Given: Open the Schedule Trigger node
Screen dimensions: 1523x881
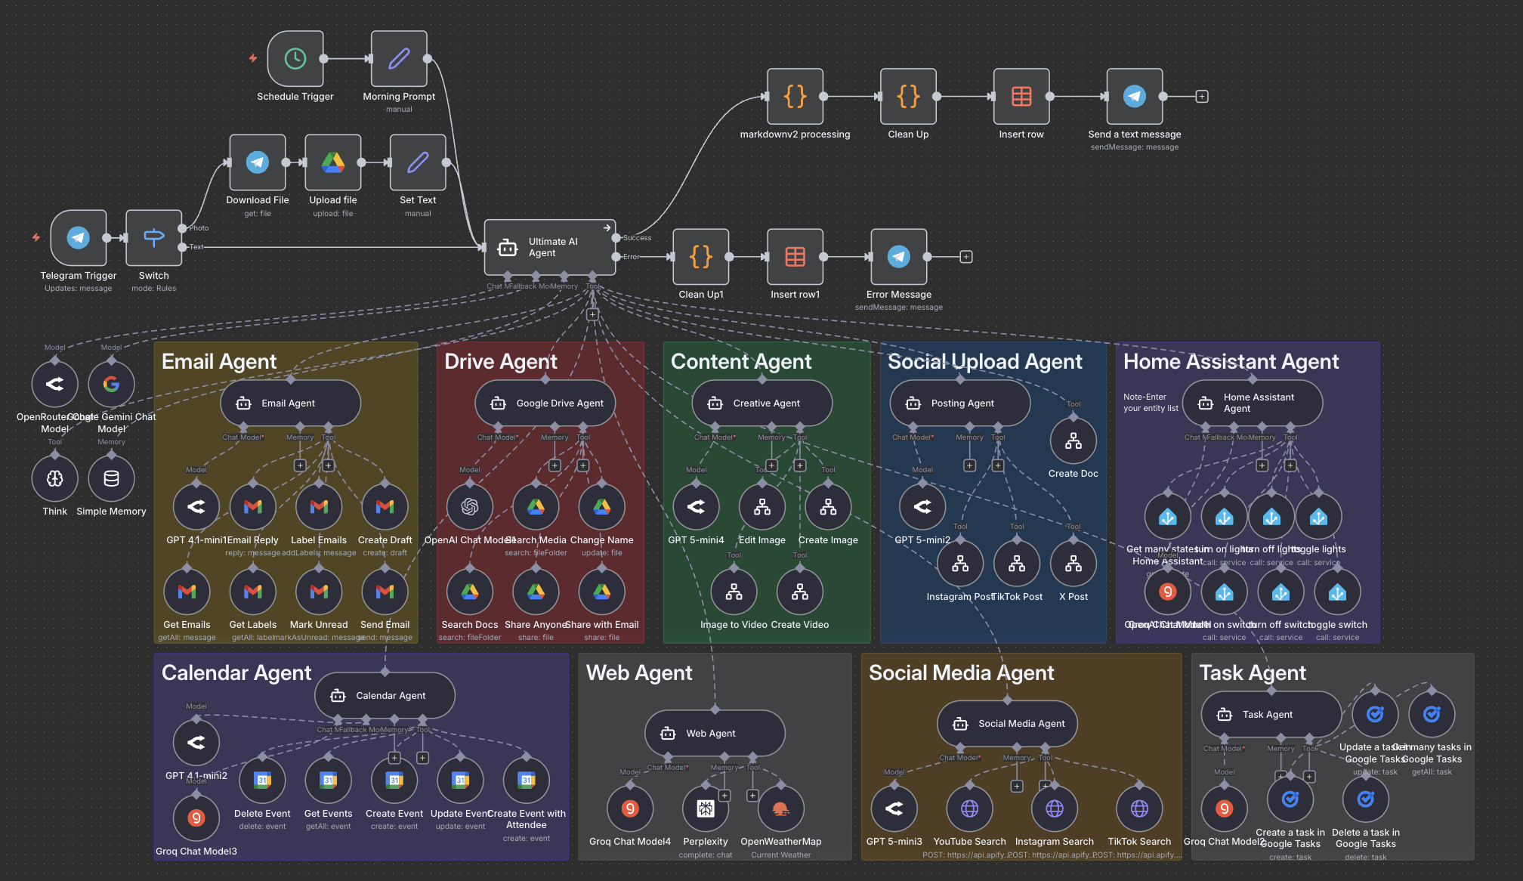Looking at the screenshot, I should click(x=295, y=59).
